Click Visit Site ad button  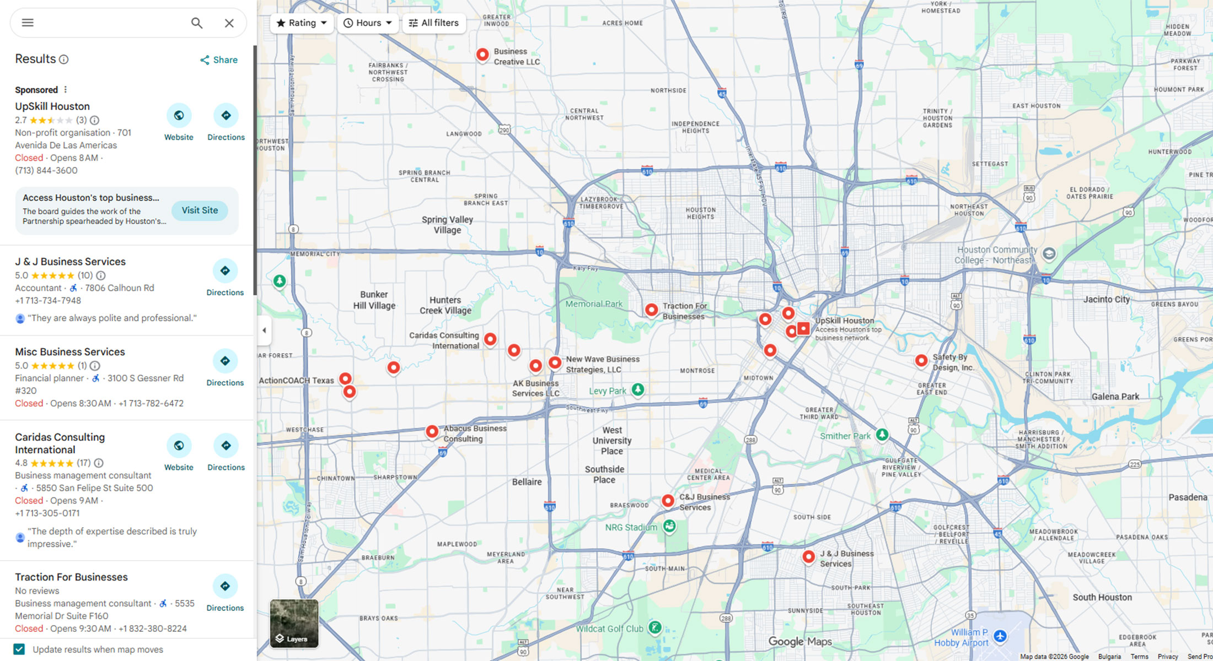[200, 210]
